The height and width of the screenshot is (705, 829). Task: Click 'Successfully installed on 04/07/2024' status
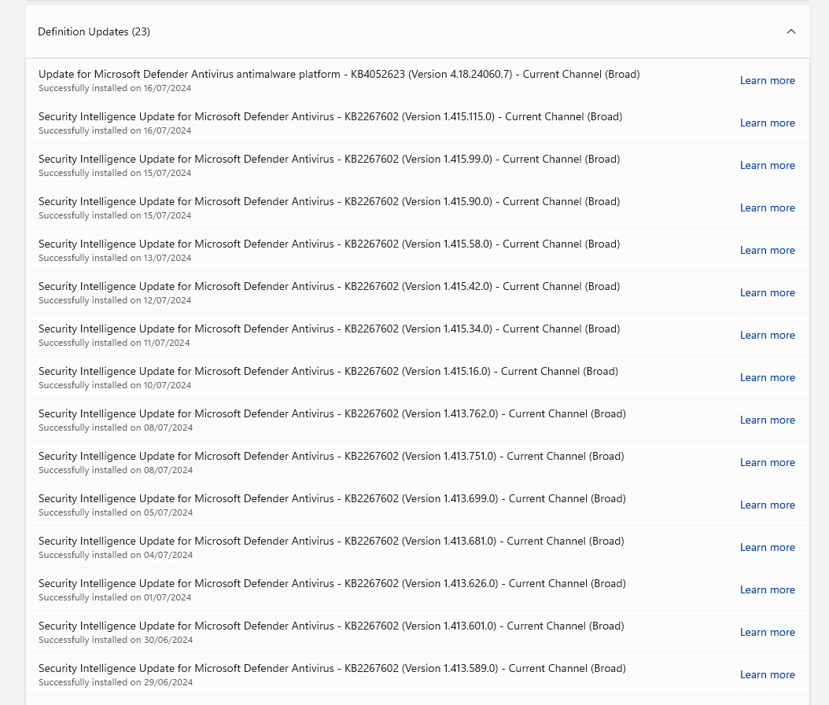[116, 555]
